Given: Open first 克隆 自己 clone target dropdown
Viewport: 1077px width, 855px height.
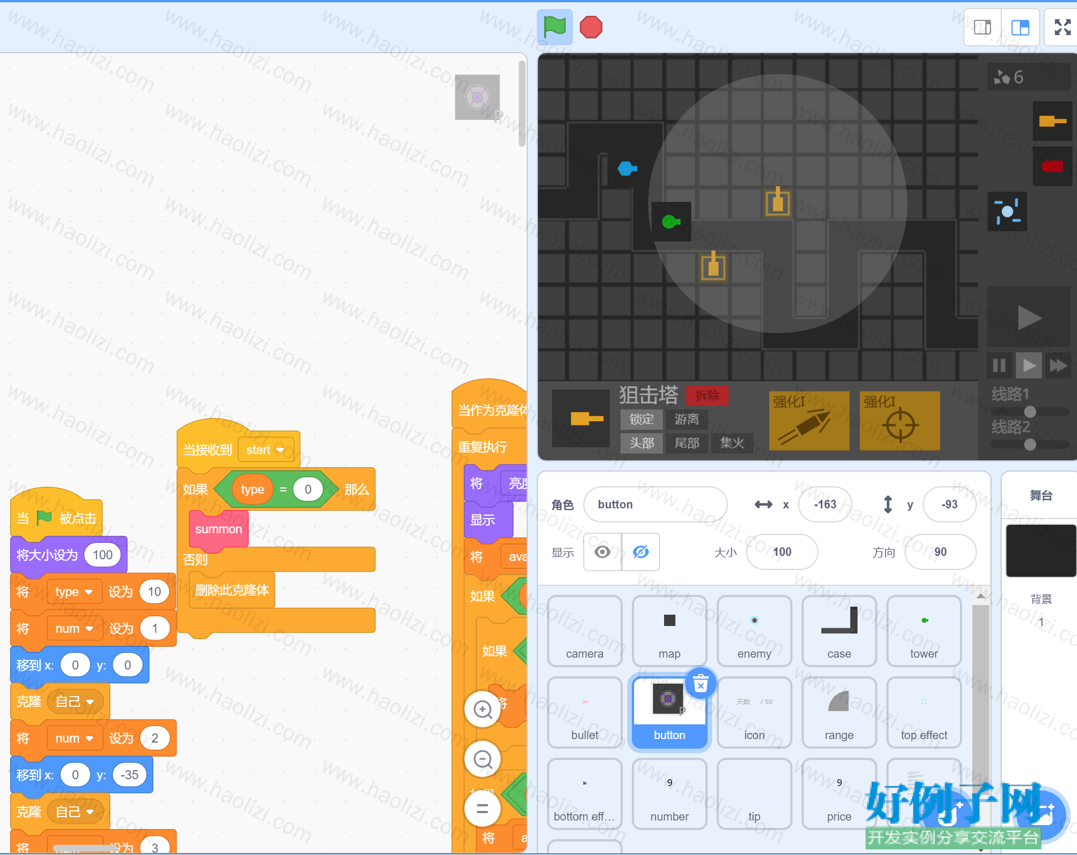Looking at the screenshot, I should [75, 702].
